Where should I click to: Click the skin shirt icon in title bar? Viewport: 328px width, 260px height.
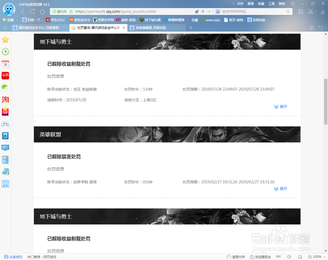tap(293, 4)
